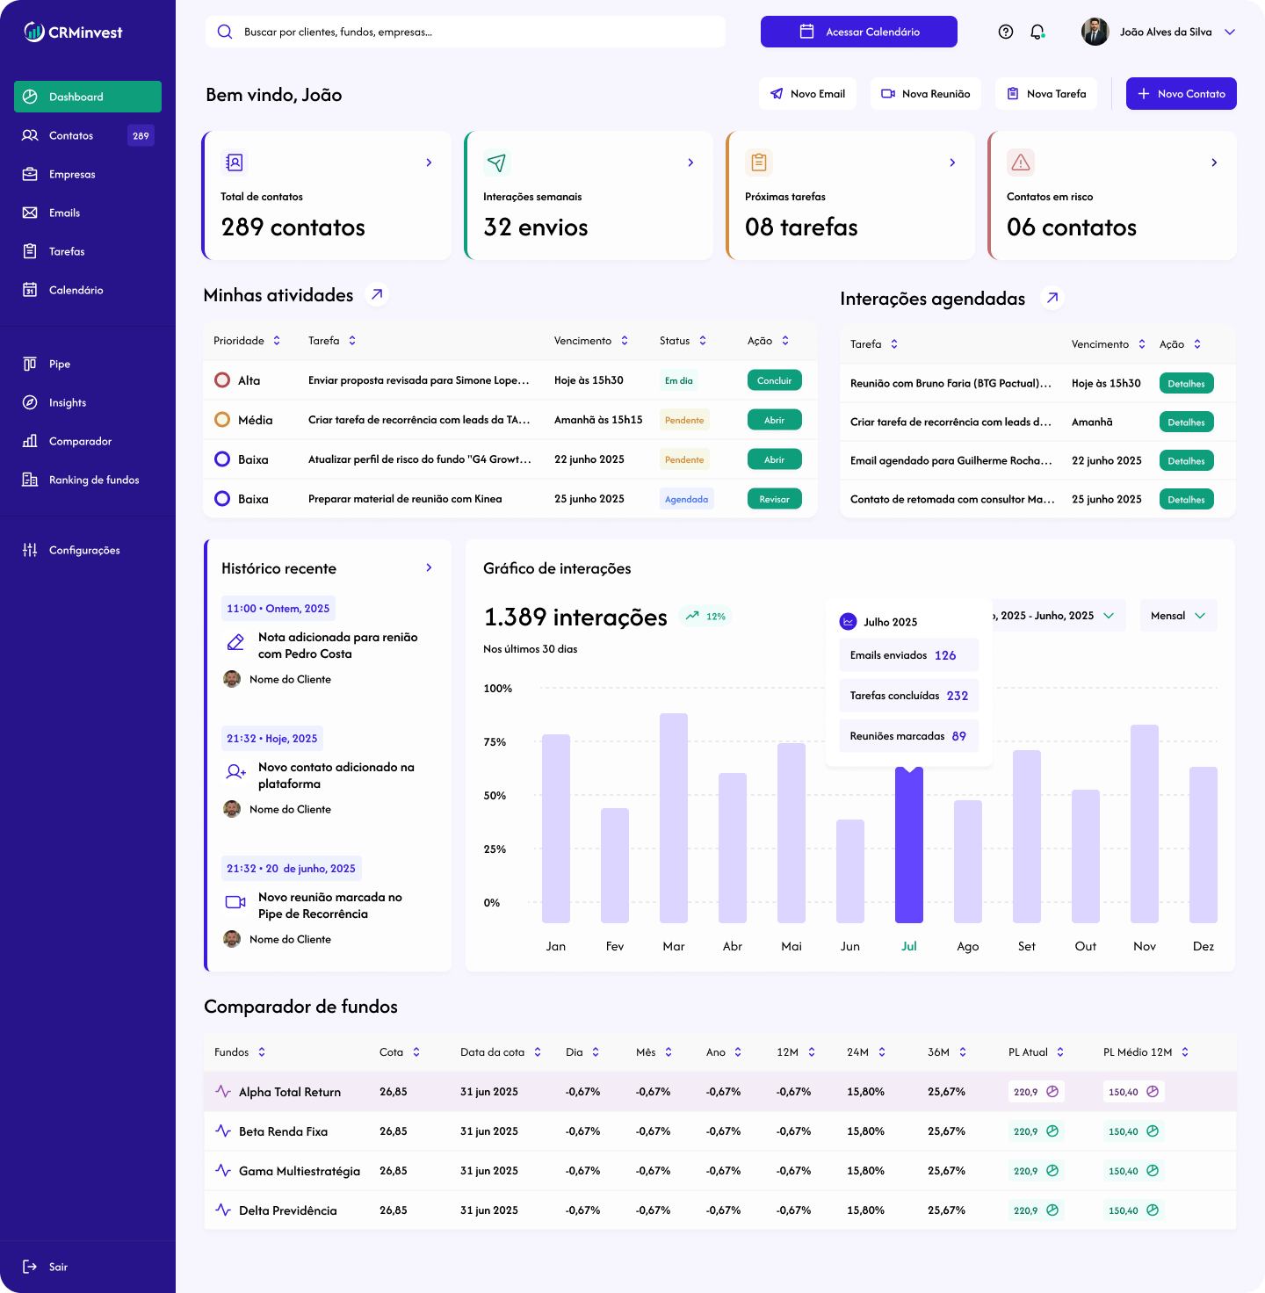The width and height of the screenshot is (1265, 1293).
Task: Open Interações agendadas arrow icon
Action: click(x=1052, y=299)
